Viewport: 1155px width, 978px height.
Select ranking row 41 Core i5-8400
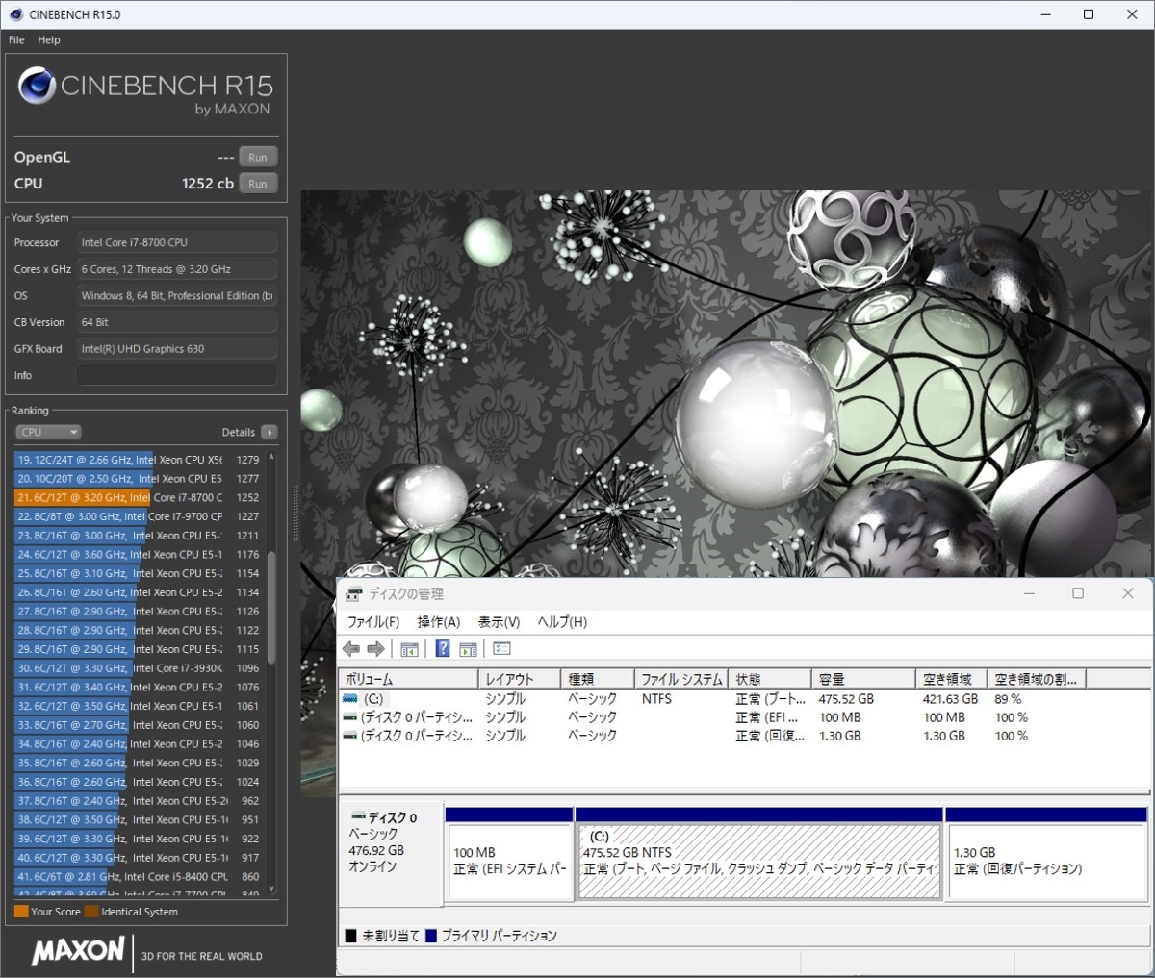coord(139,876)
